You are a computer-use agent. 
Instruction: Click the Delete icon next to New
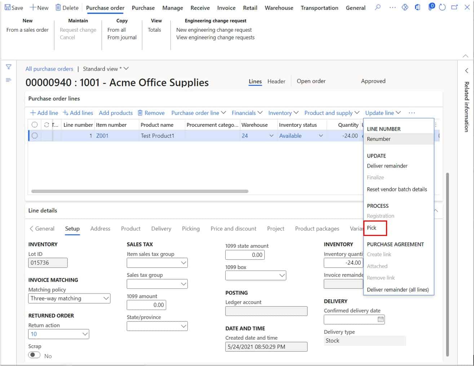59,7
